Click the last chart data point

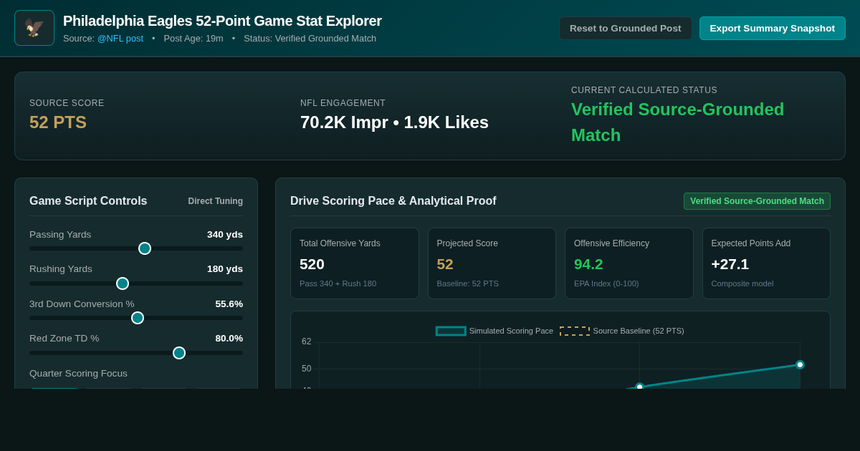[800, 364]
